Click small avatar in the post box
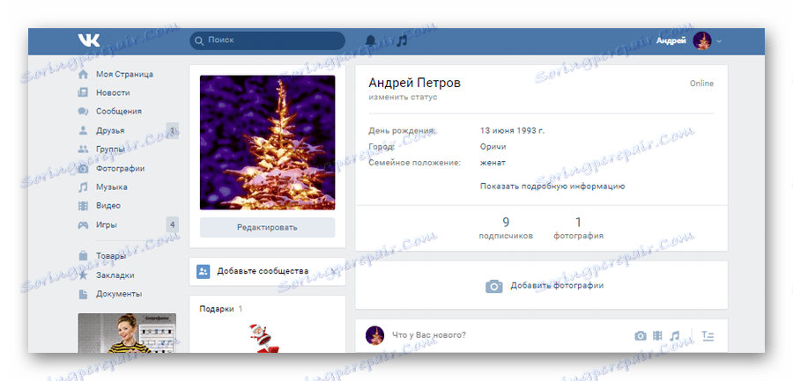 pyautogui.click(x=374, y=335)
